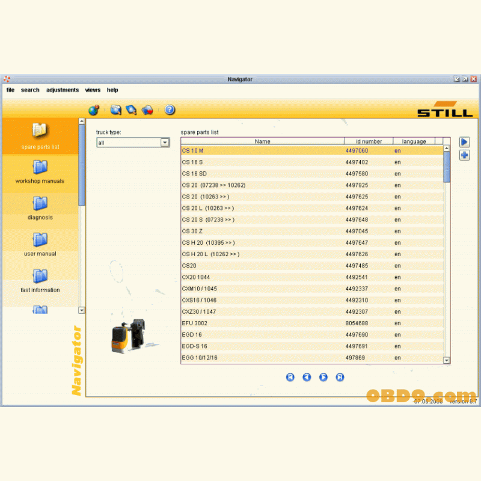Open the help question mark icon
This screenshot has width=481, height=481.
point(170,110)
